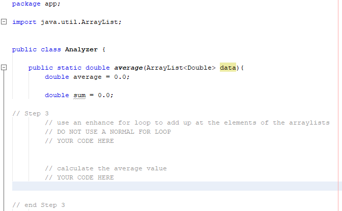Click '// calculate the average value' comment

tap(106, 168)
